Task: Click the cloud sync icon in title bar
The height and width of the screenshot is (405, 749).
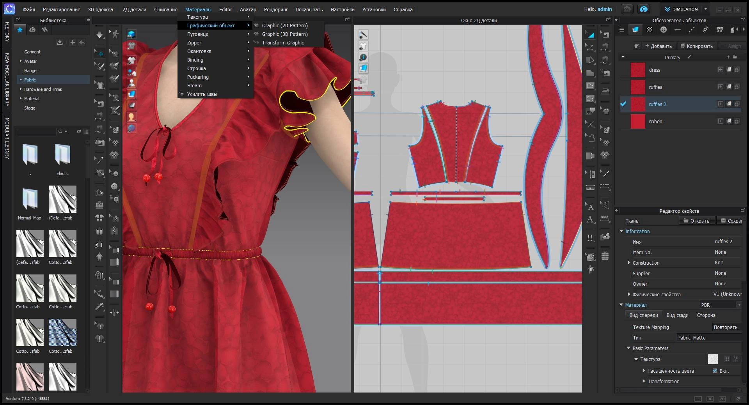Action: pos(643,9)
